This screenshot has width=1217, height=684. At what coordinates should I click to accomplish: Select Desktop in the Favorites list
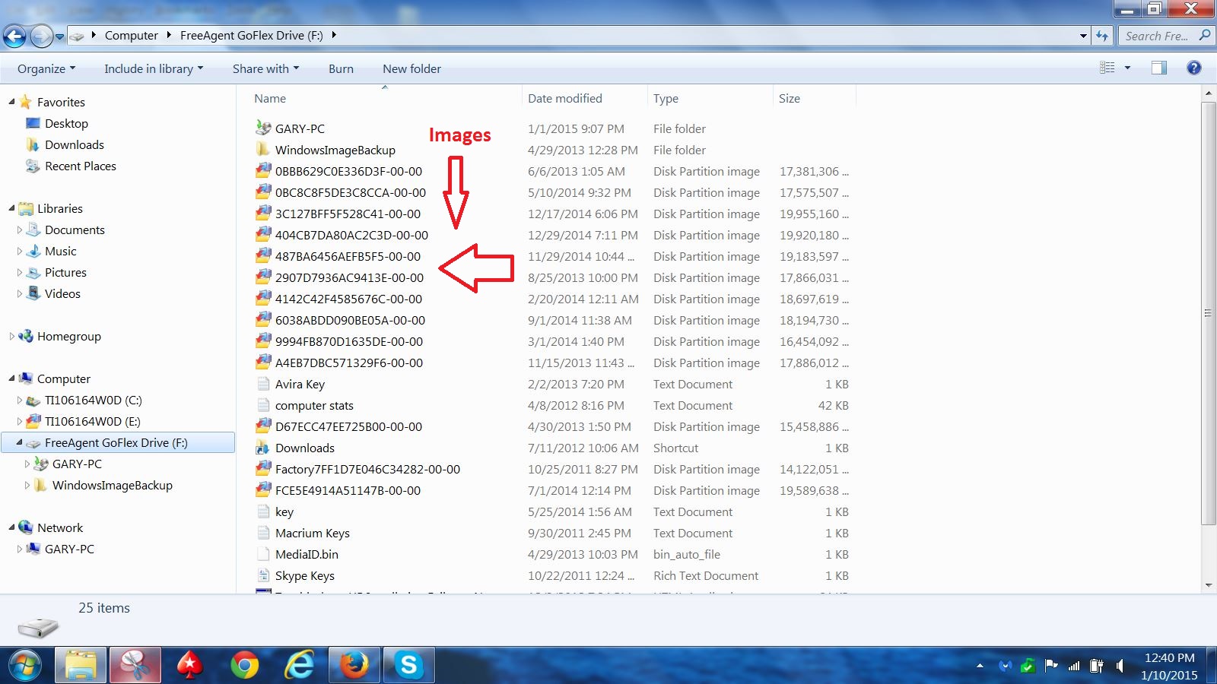coord(66,123)
